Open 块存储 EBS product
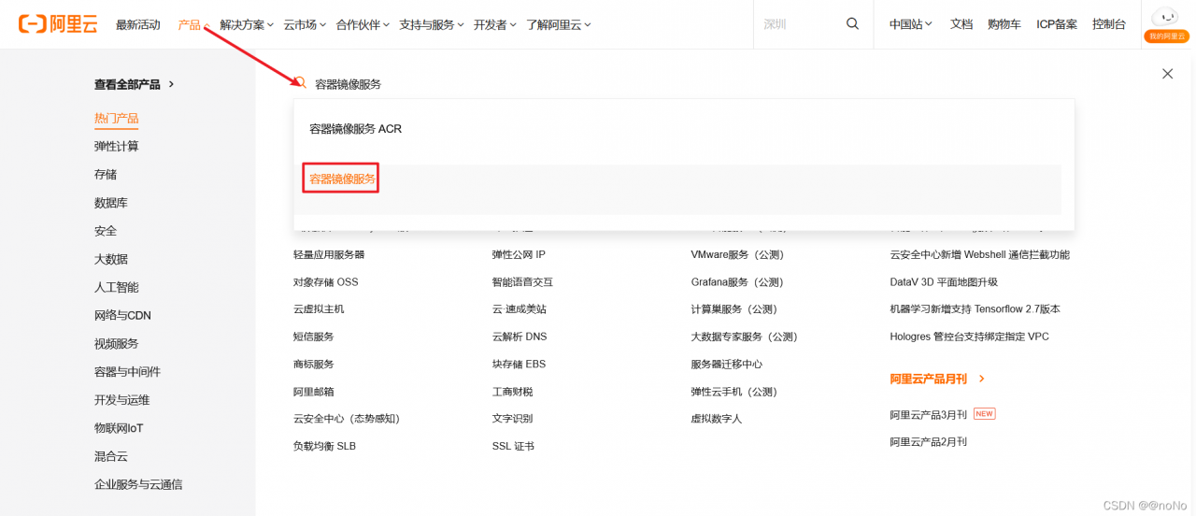The width and height of the screenshot is (1196, 516). 519,364
